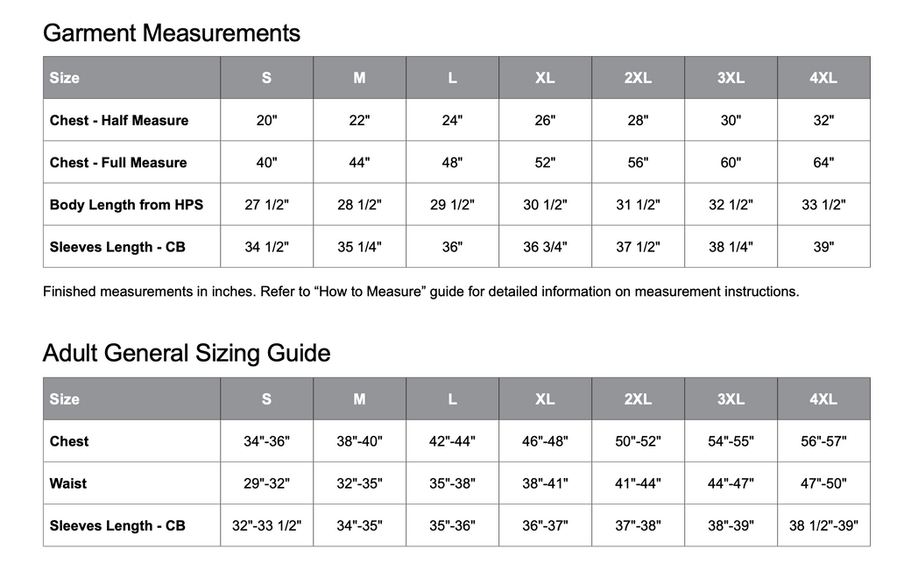Image resolution: width=897 pixels, height=570 pixels.
Task: Select the "Chest - Half Measure" row label
Action: pyautogui.click(x=119, y=120)
